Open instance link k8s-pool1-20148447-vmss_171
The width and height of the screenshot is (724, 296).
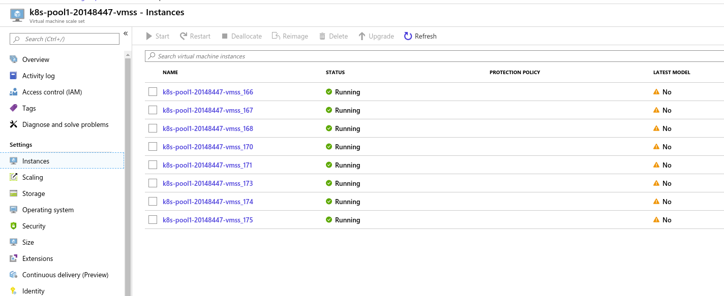[x=207, y=165]
